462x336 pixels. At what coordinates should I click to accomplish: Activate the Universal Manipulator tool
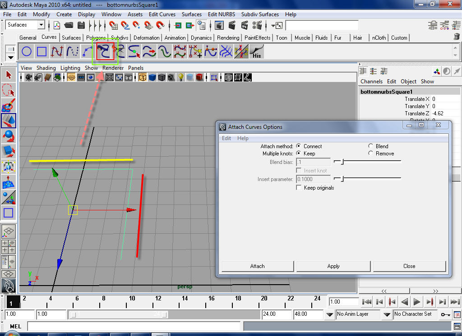9,167
